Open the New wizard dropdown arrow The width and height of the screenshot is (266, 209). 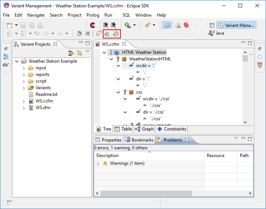tap(16, 25)
